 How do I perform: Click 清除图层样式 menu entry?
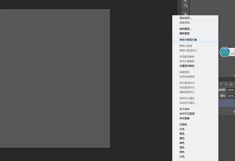click(187, 92)
